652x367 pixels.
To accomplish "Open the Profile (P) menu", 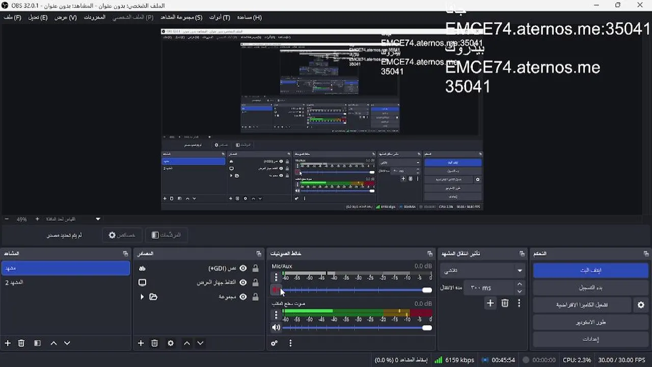I will (x=133, y=17).
